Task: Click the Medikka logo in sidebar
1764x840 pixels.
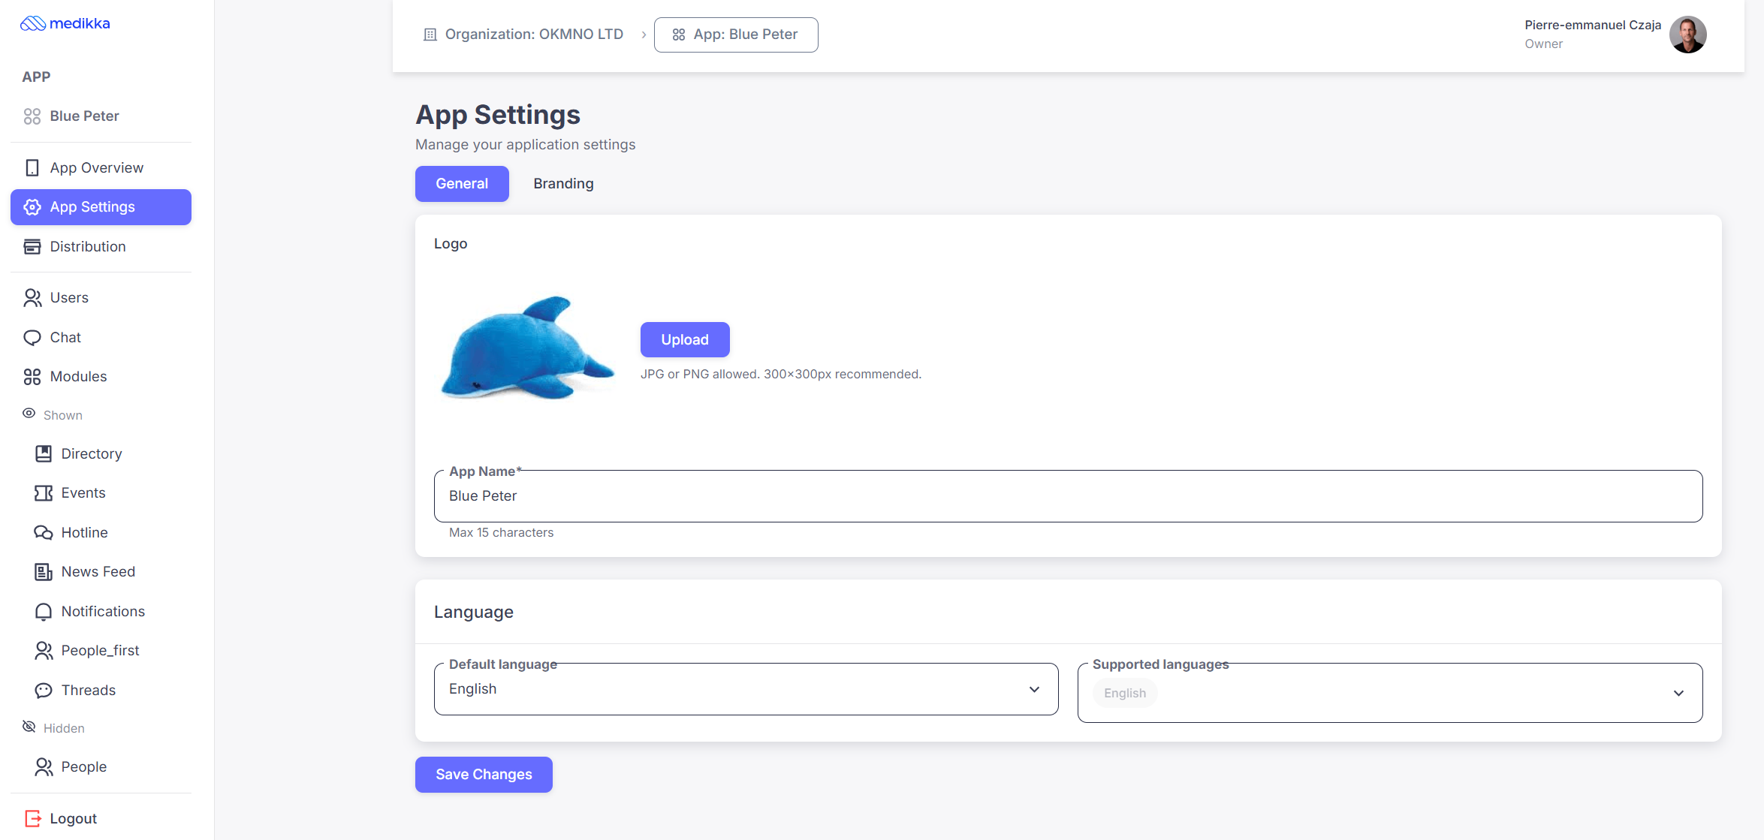Action: pos(65,23)
